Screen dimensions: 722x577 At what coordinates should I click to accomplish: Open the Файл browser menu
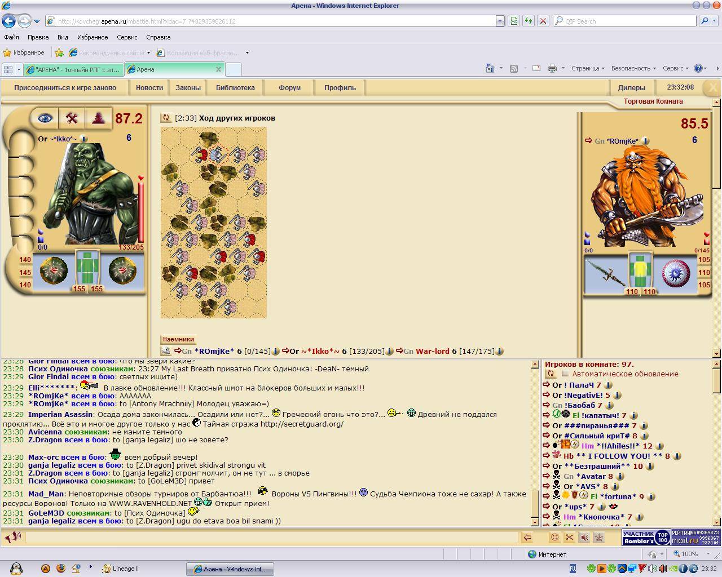pos(11,37)
